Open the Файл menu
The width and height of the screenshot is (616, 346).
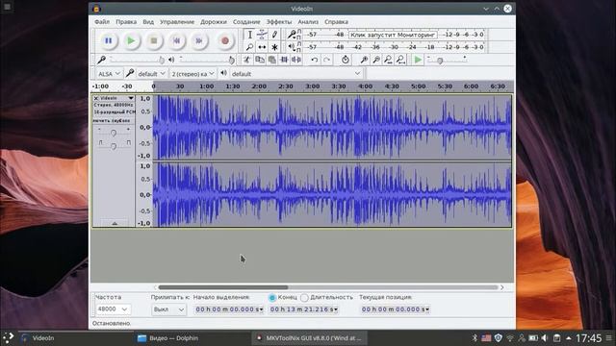pyautogui.click(x=102, y=22)
